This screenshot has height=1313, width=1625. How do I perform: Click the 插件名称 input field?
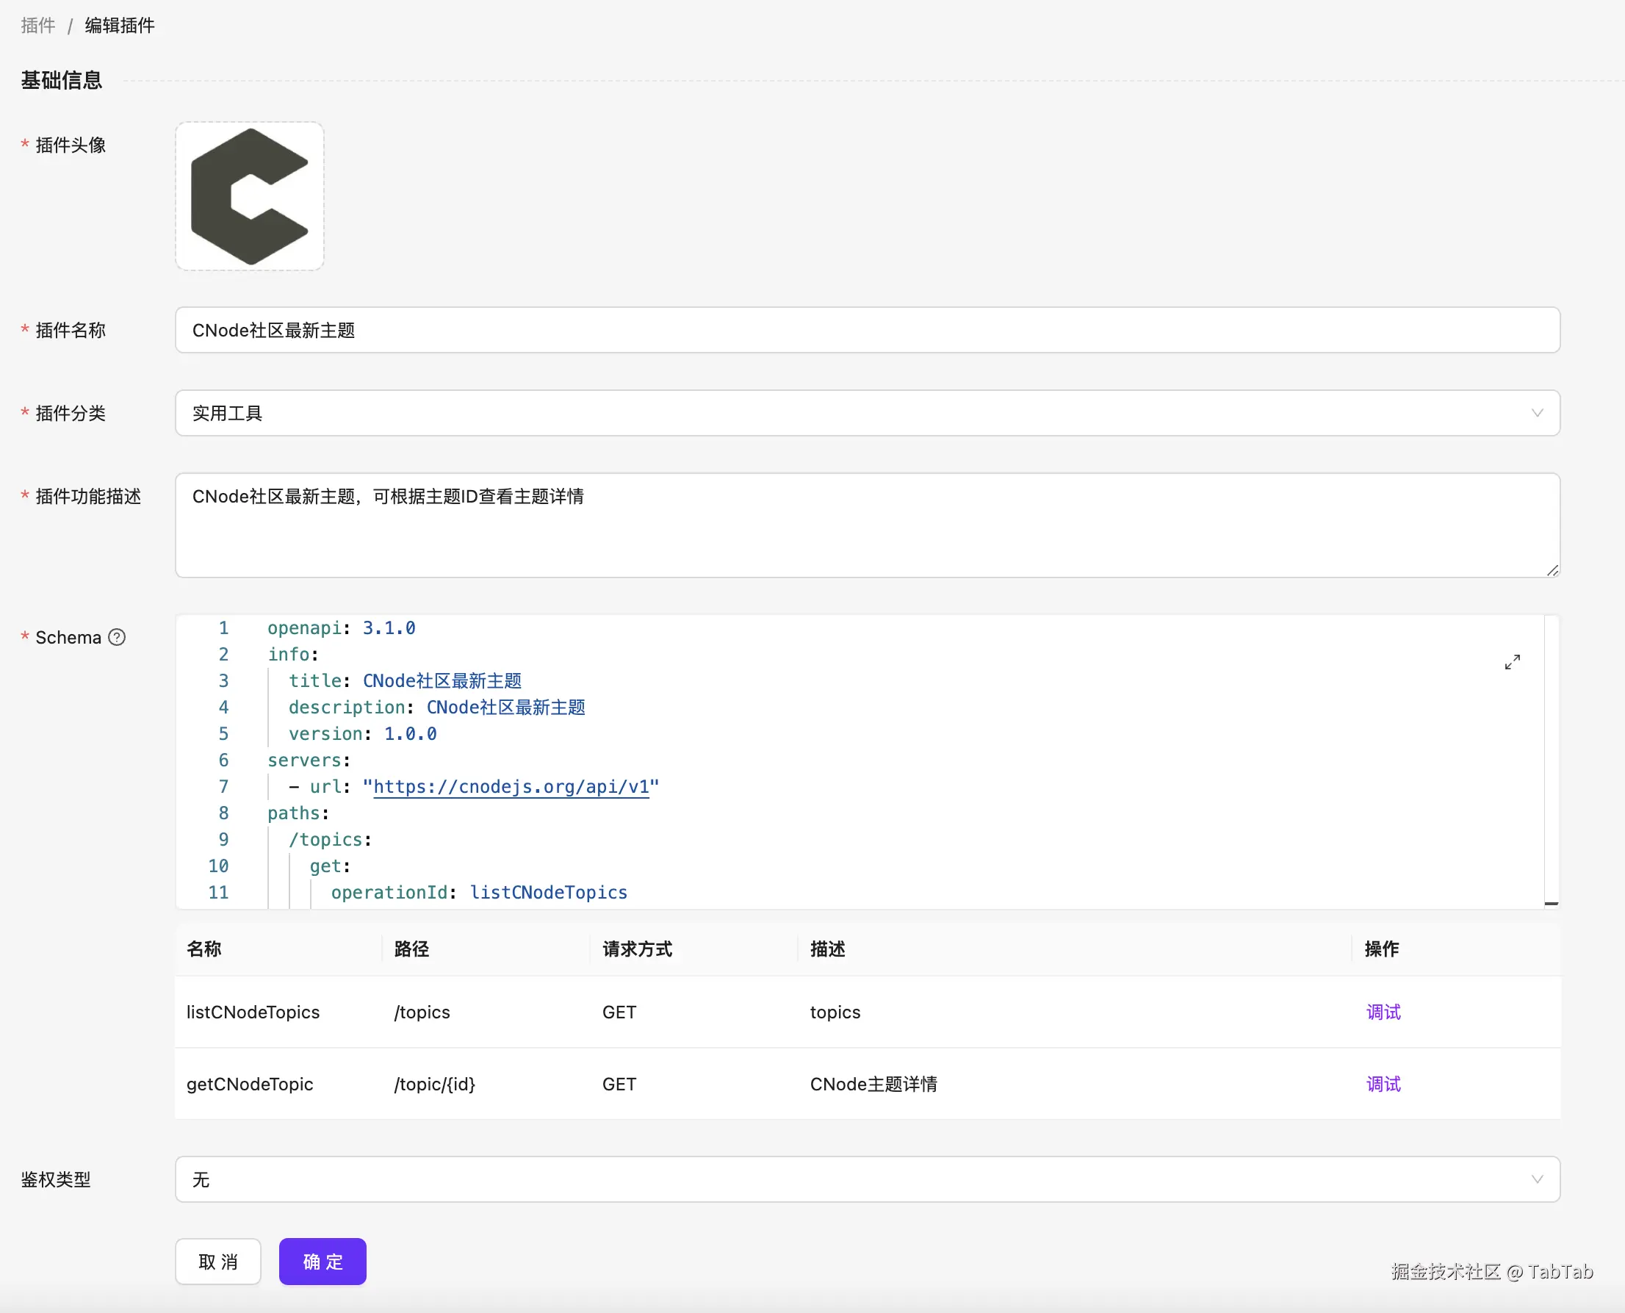pyautogui.click(x=867, y=331)
